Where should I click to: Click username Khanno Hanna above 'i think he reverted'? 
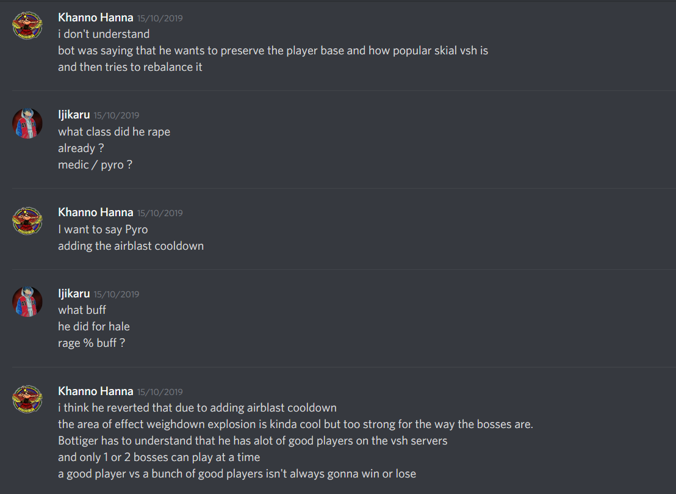96,391
